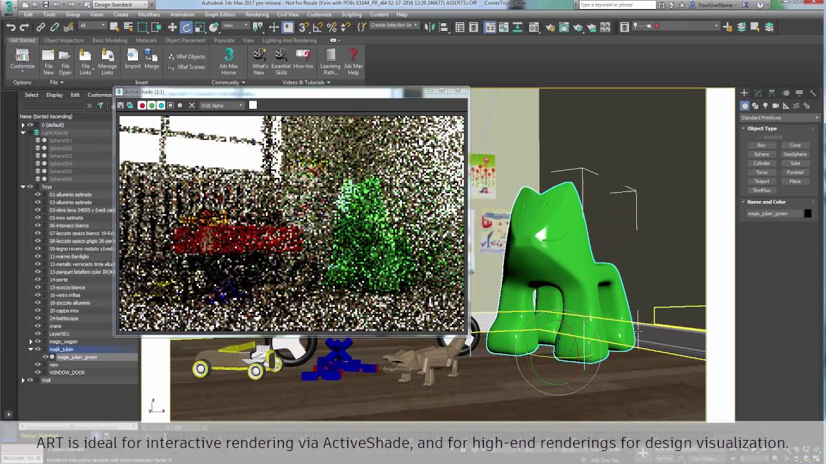Screen dimensions: 826x464
Task: Click XRef Objects in Insert panel
Action: click(186, 57)
